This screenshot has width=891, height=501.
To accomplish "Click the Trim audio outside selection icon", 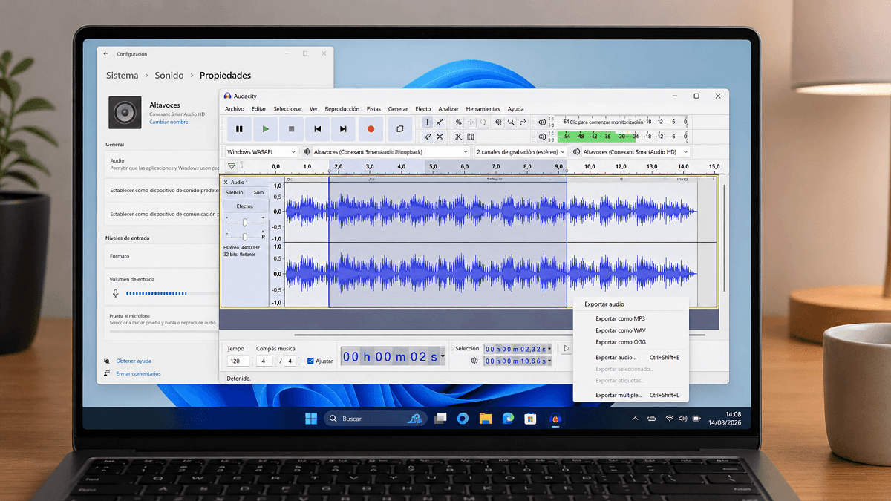I will point(459,137).
